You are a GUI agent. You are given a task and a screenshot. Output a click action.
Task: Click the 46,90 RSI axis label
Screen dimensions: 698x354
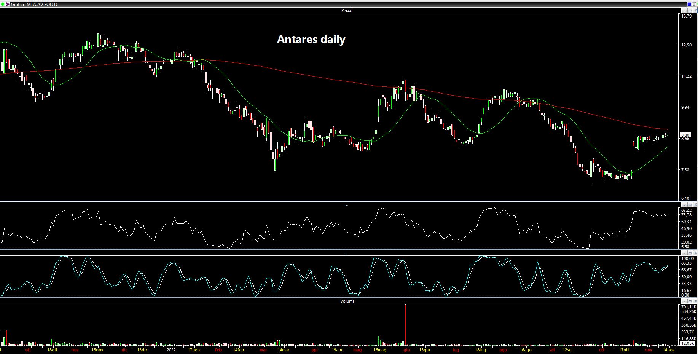coord(687,228)
